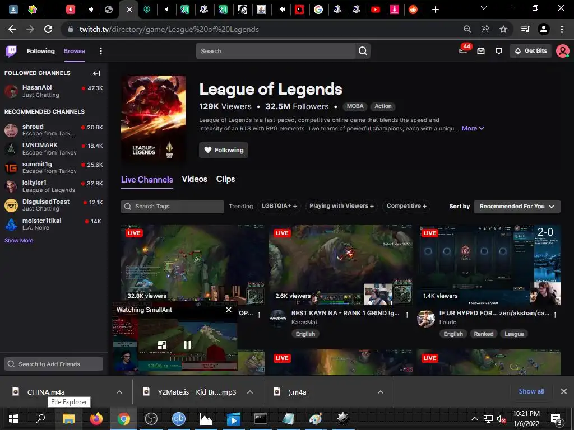
Task: Click the magnifier search button in Twitch
Action: point(363,51)
